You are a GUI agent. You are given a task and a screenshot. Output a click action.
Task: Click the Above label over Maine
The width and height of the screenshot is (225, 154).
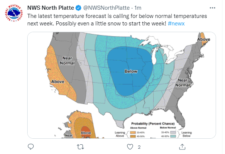tap(203, 39)
